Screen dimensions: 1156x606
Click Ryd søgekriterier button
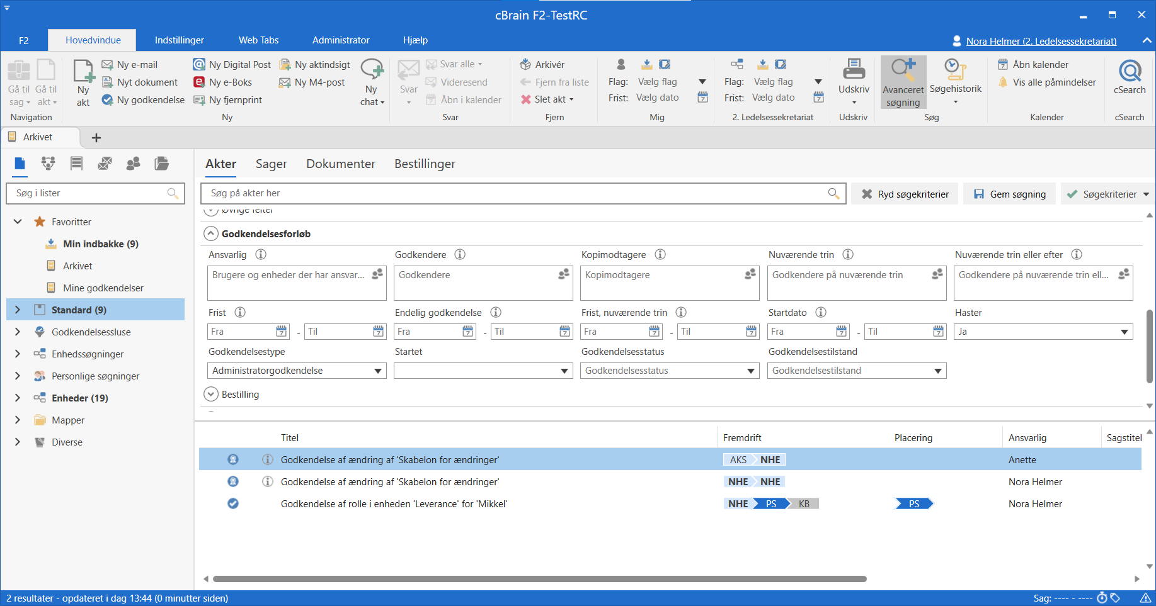[904, 194]
